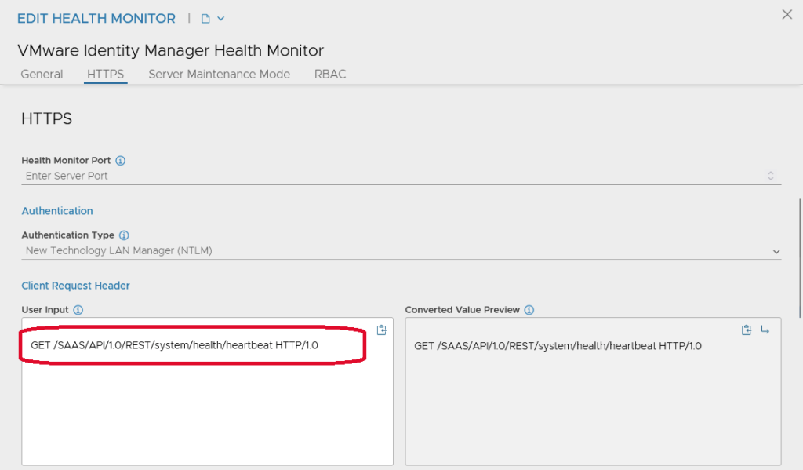Go to the RBAC tab

(330, 75)
